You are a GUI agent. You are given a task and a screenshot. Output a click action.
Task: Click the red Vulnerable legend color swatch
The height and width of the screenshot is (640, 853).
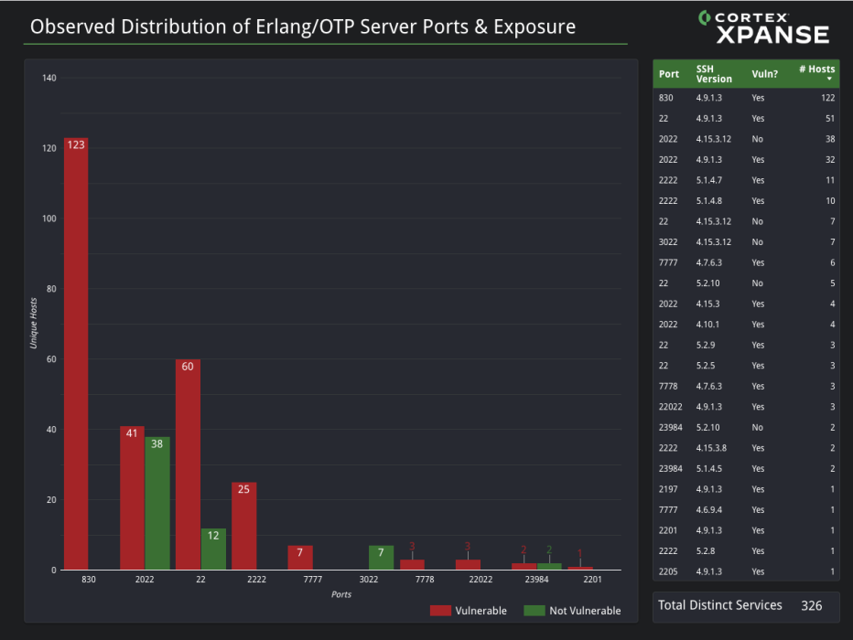[x=440, y=610]
